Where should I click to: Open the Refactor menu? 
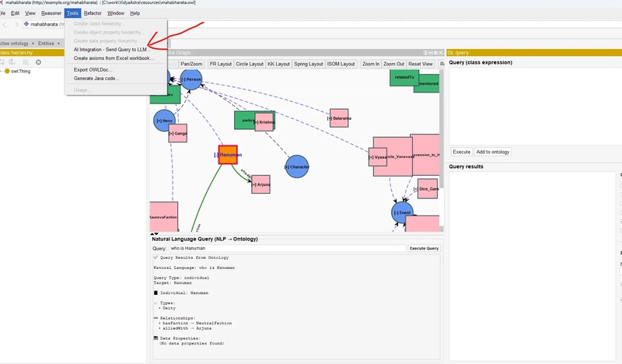coord(92,13)
